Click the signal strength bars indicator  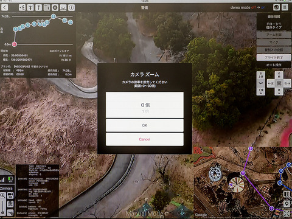point(2,179)
